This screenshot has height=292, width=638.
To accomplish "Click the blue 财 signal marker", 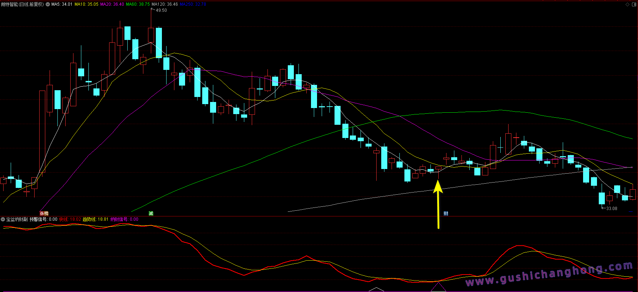I will [x=446, y=213].
